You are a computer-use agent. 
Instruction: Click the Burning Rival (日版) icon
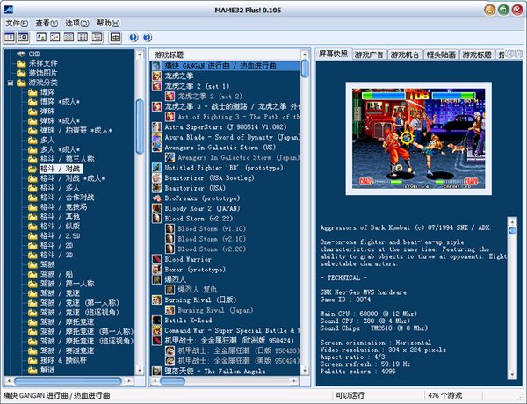156,299
